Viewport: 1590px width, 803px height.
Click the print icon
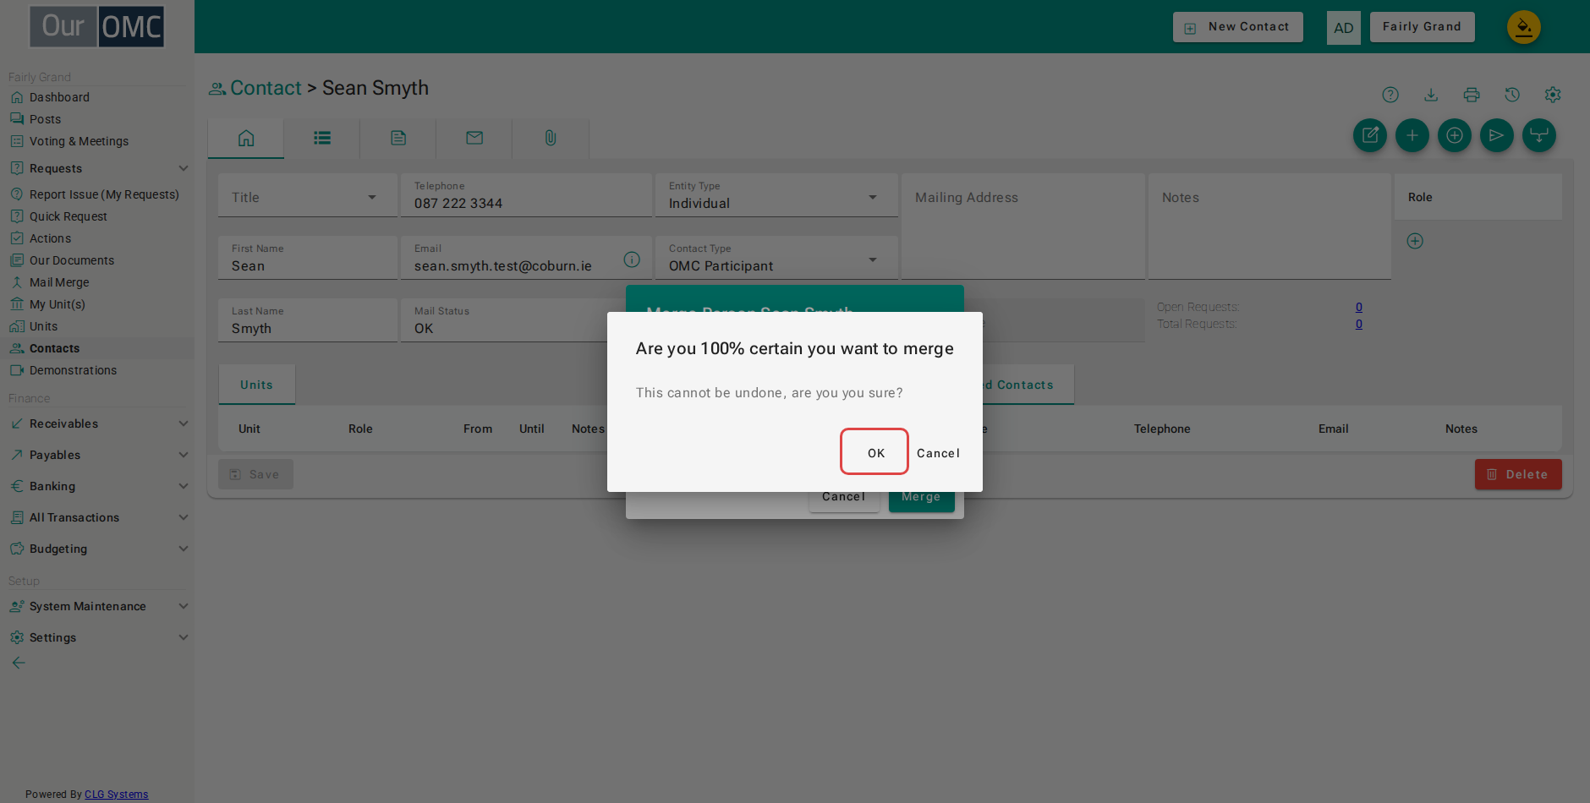[x=1472, y=95]
